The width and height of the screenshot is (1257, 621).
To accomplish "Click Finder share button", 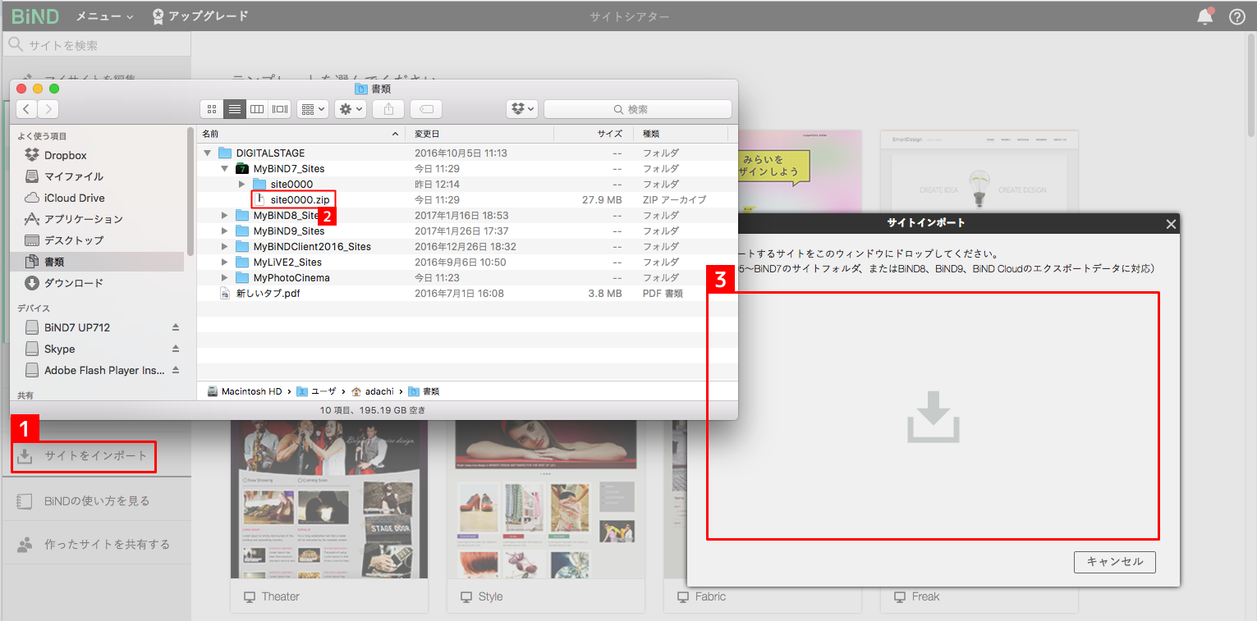I will click(388, 109).
